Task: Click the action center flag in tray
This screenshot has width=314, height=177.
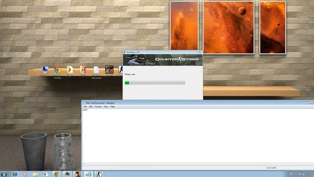Action: point(300,175)
